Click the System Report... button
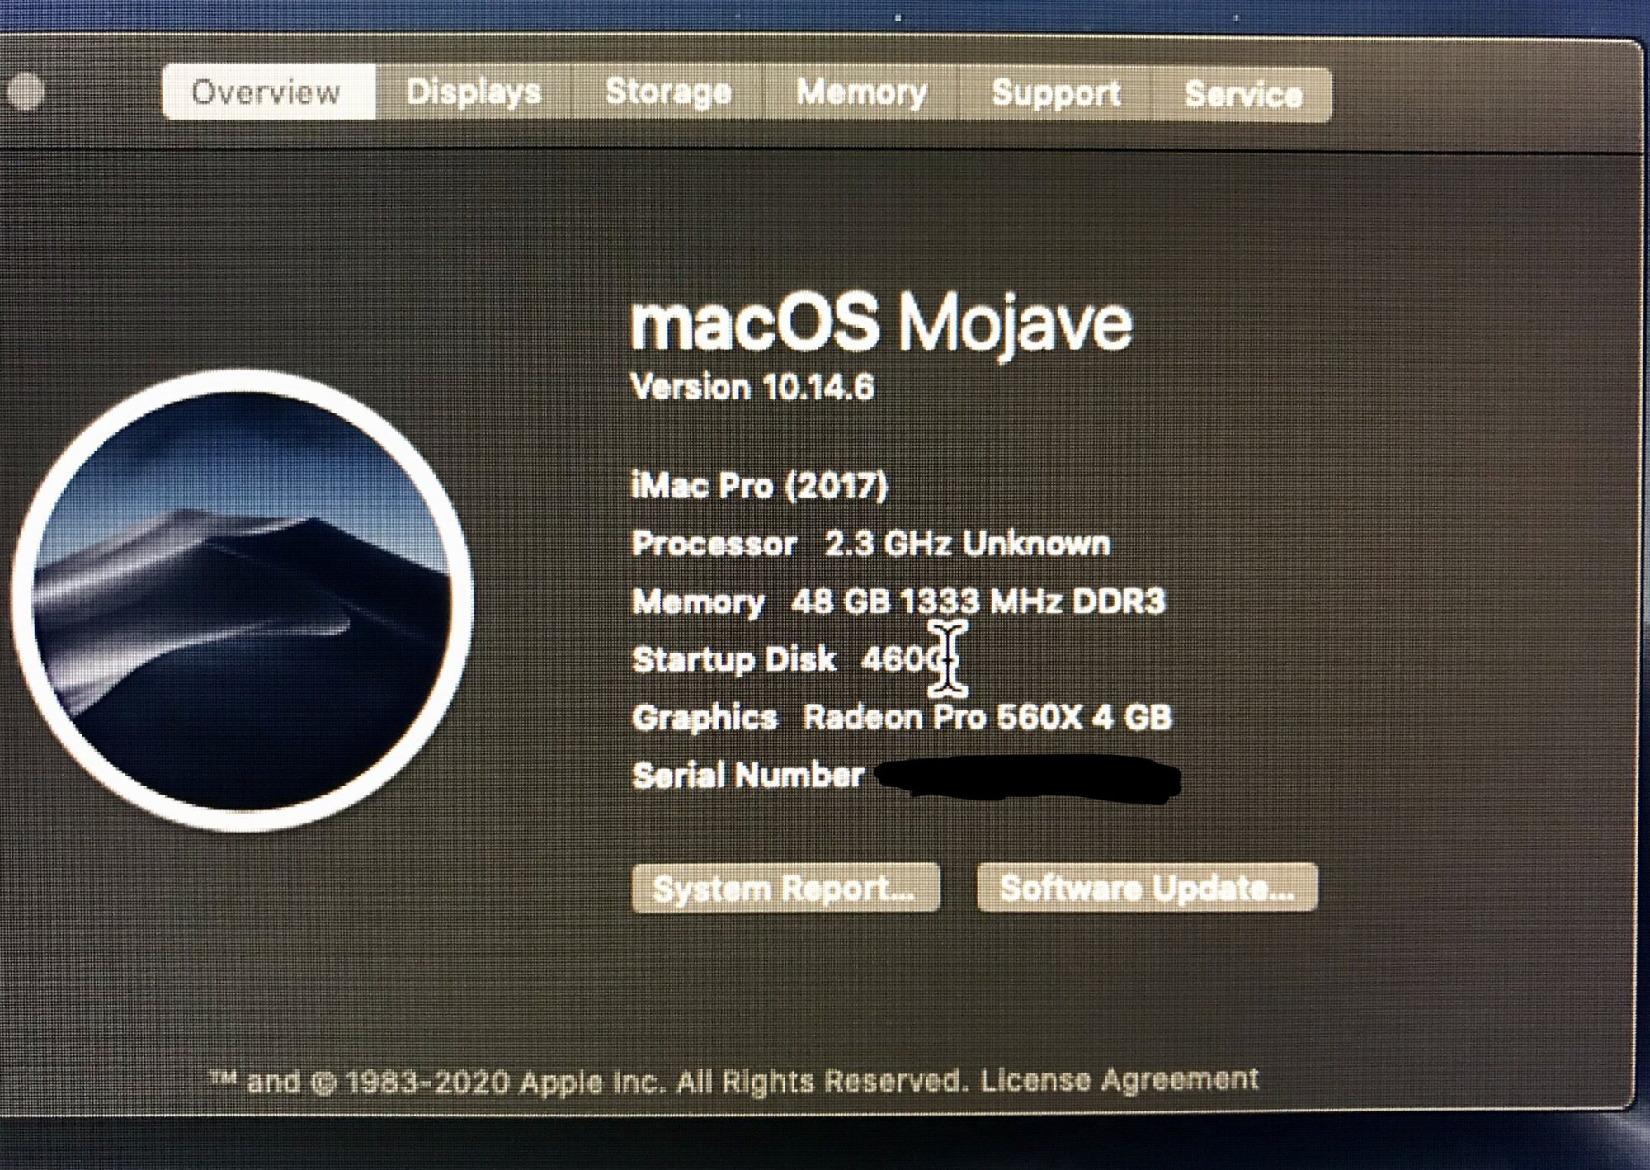 785,888
